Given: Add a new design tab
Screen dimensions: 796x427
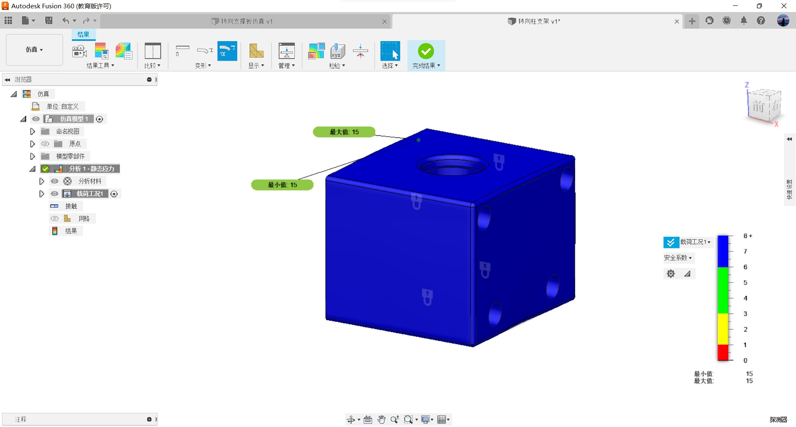Looking at the screenshot, I should click(x=692, y=21).
